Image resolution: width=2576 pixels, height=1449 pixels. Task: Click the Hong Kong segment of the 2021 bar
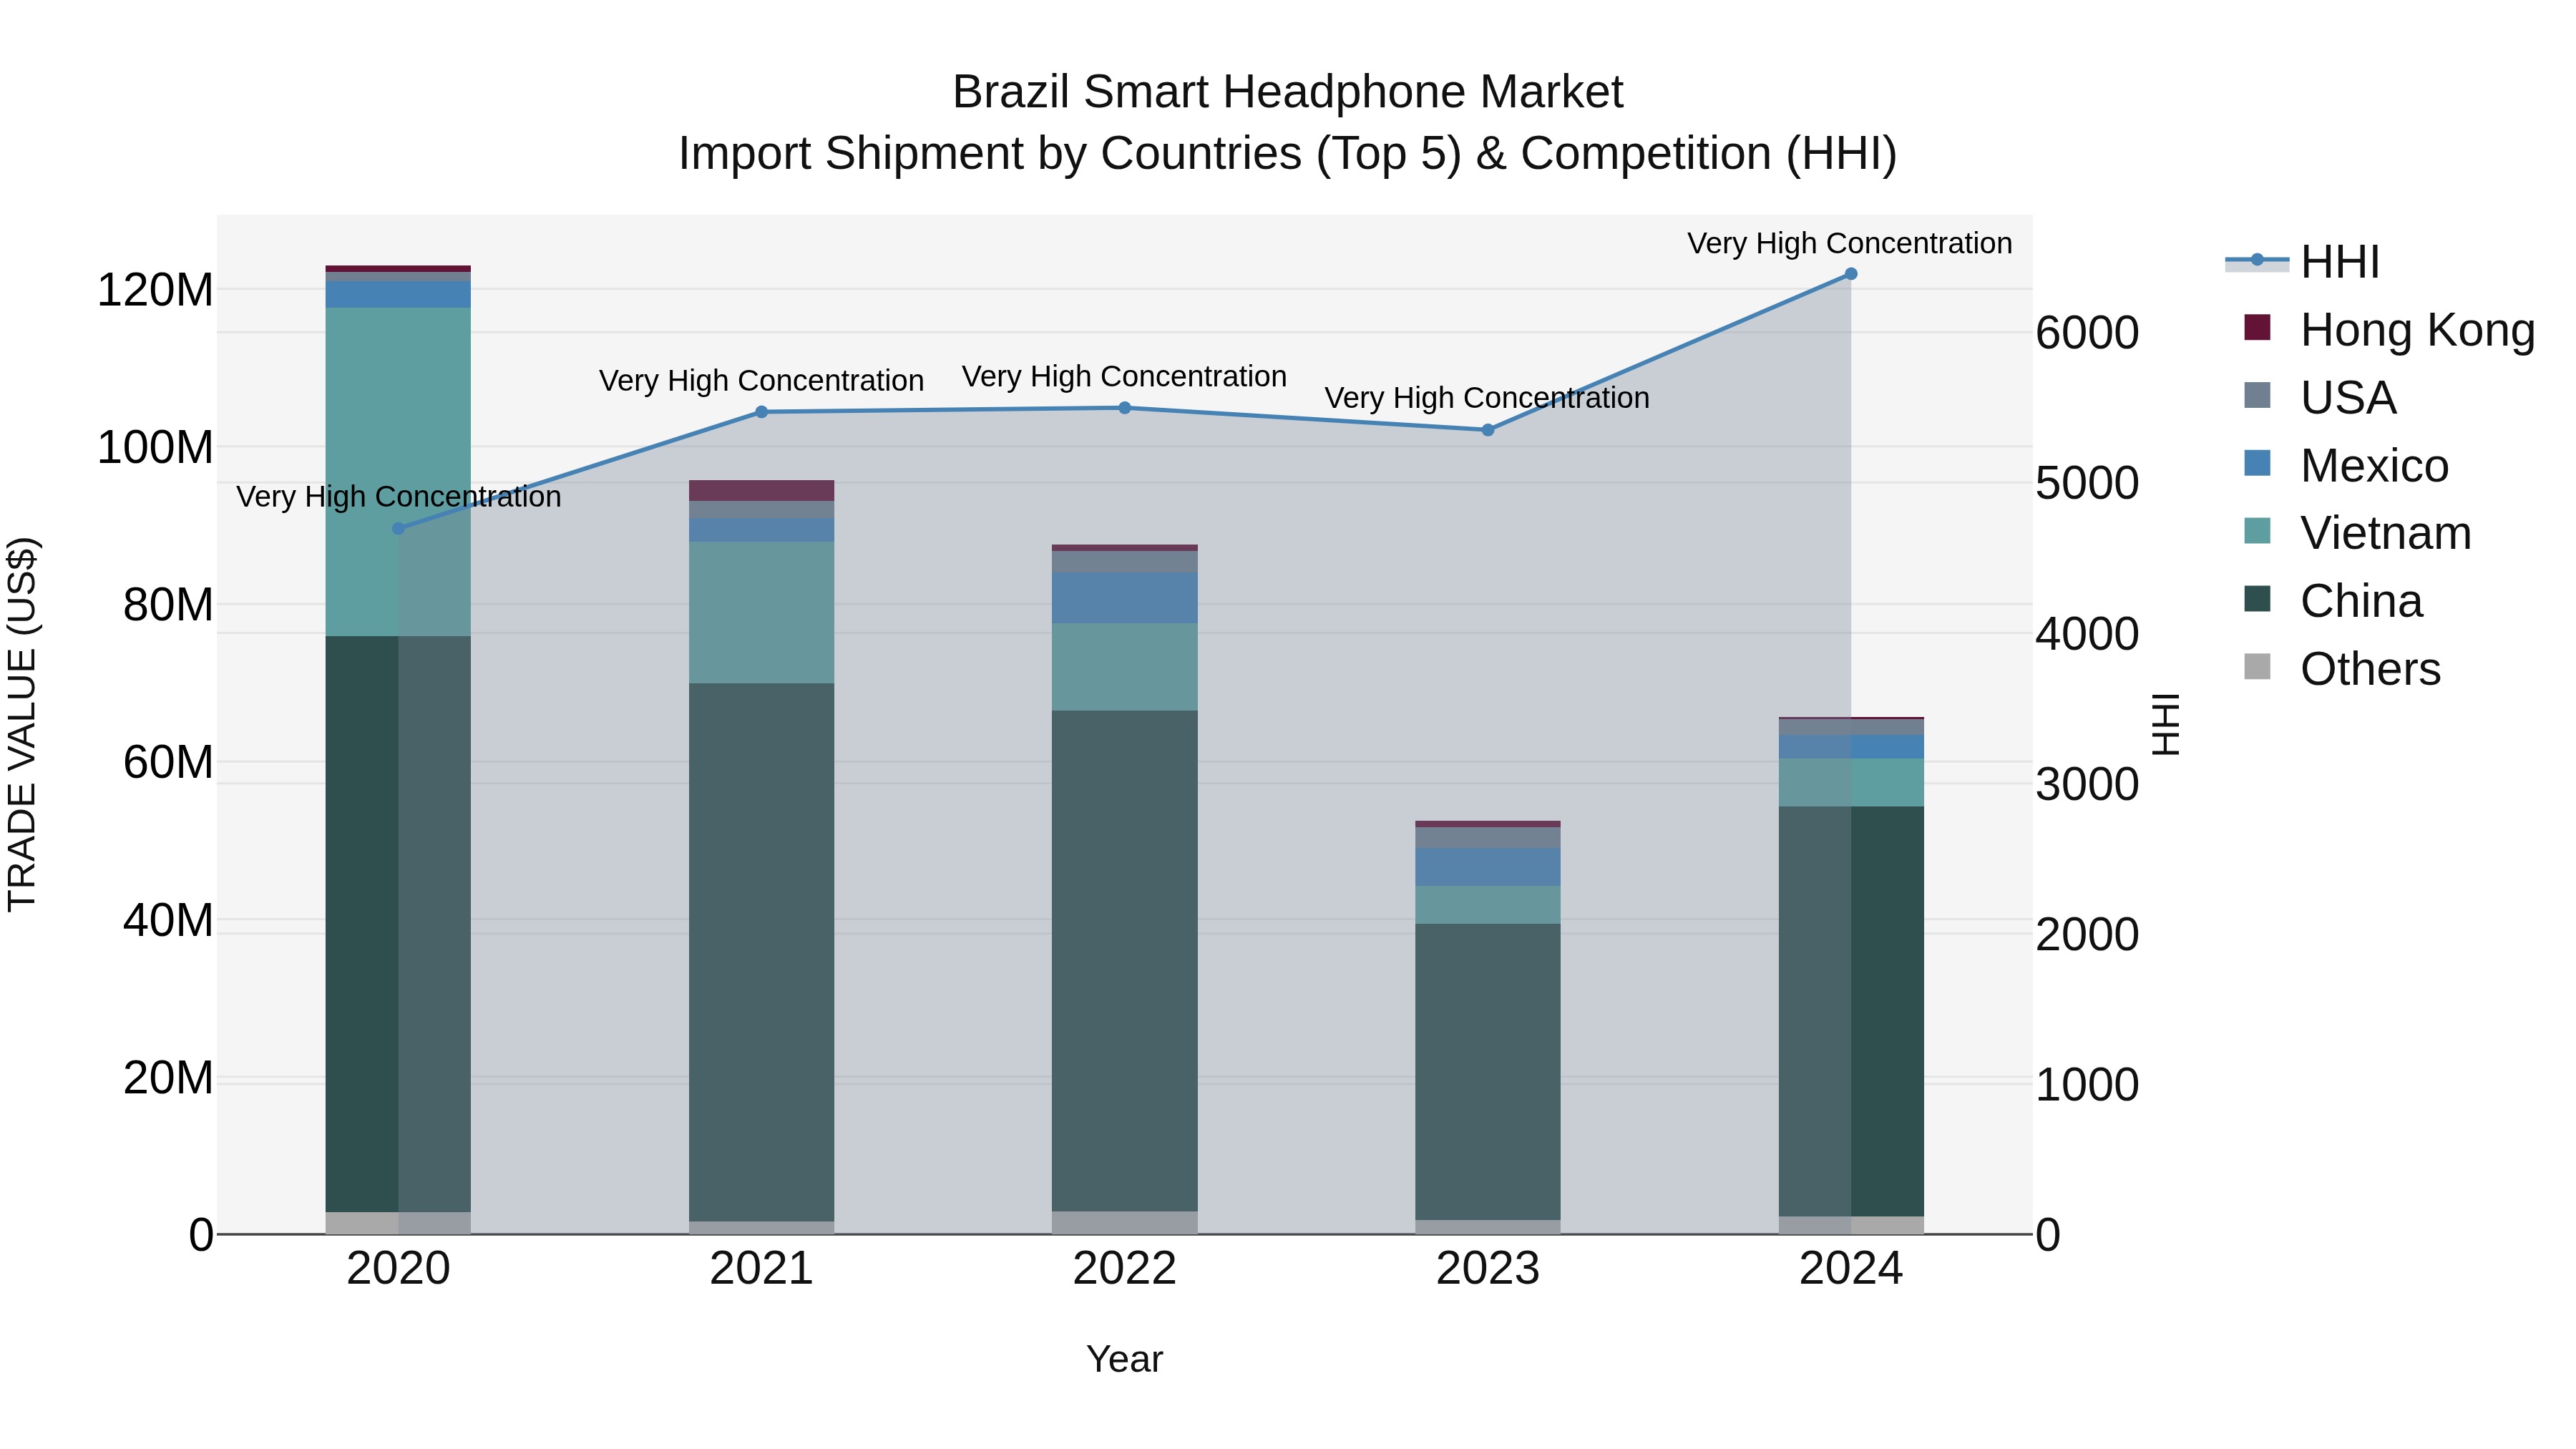[x=761, y=491]
